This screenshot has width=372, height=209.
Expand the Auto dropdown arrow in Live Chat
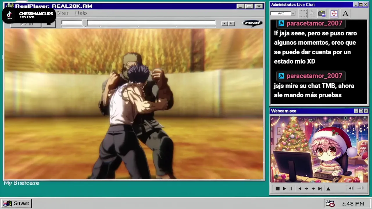pos(293,13)
